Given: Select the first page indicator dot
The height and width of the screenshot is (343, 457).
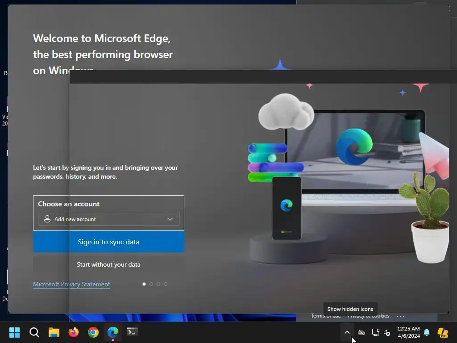Looking at the screenshot, I should tap(144, 284).
